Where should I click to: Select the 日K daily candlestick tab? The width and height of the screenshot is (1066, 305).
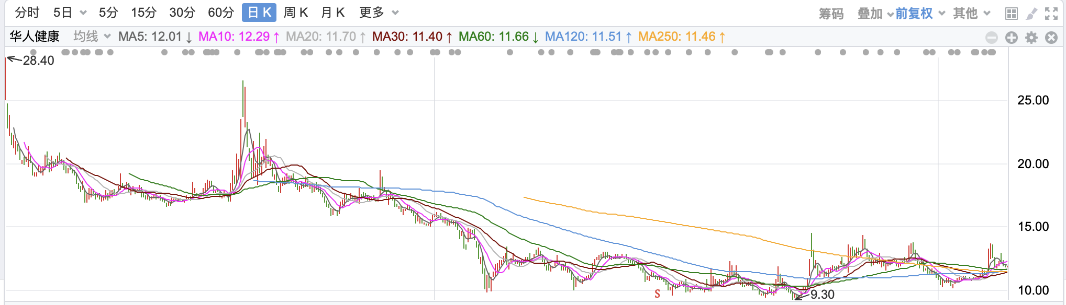[259, 13]
